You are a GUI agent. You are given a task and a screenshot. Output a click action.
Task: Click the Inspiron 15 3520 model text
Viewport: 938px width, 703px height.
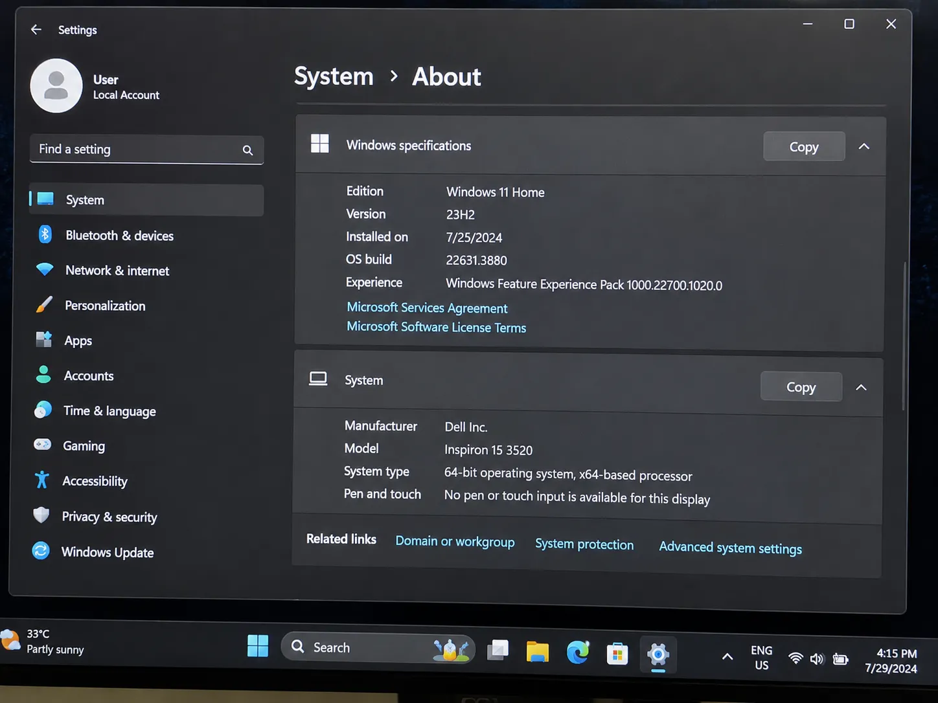pyautogui.click(x=488, y=450)
